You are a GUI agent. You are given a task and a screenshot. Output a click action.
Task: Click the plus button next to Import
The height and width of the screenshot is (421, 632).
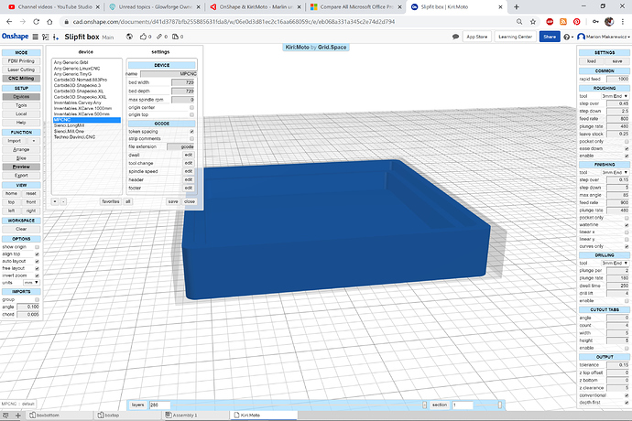coord(34,141)
